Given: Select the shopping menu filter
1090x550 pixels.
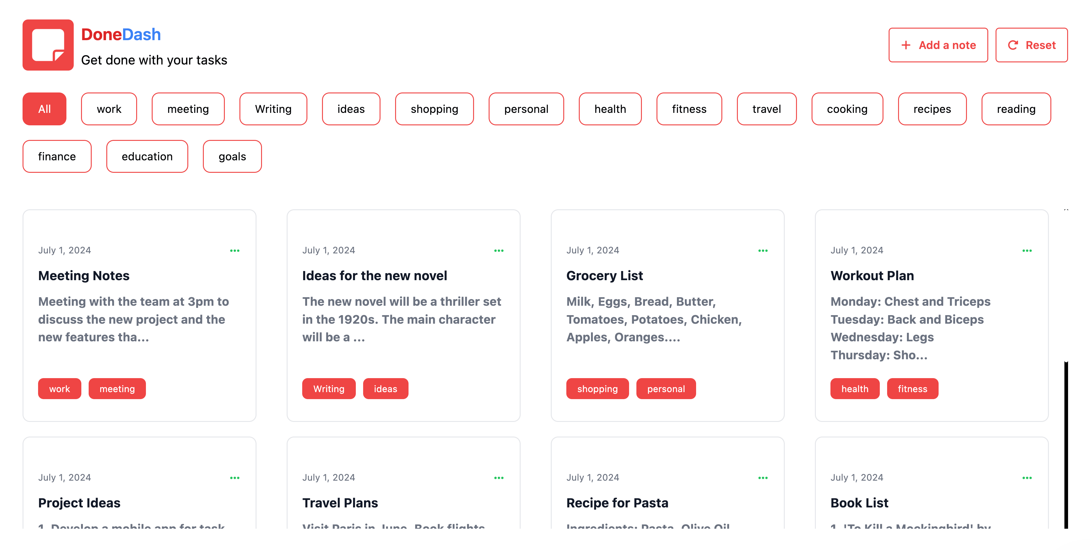Looking at the screenshot, I should (x=435, y=109).
